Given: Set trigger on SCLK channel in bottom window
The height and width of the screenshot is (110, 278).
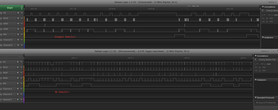Looking at the screenshot, I should click(x=21, y=67).
